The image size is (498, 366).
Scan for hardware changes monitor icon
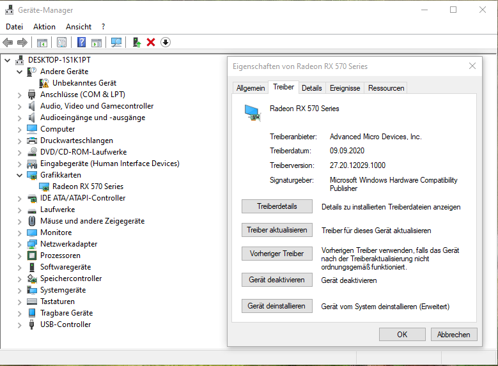point(116,42)
